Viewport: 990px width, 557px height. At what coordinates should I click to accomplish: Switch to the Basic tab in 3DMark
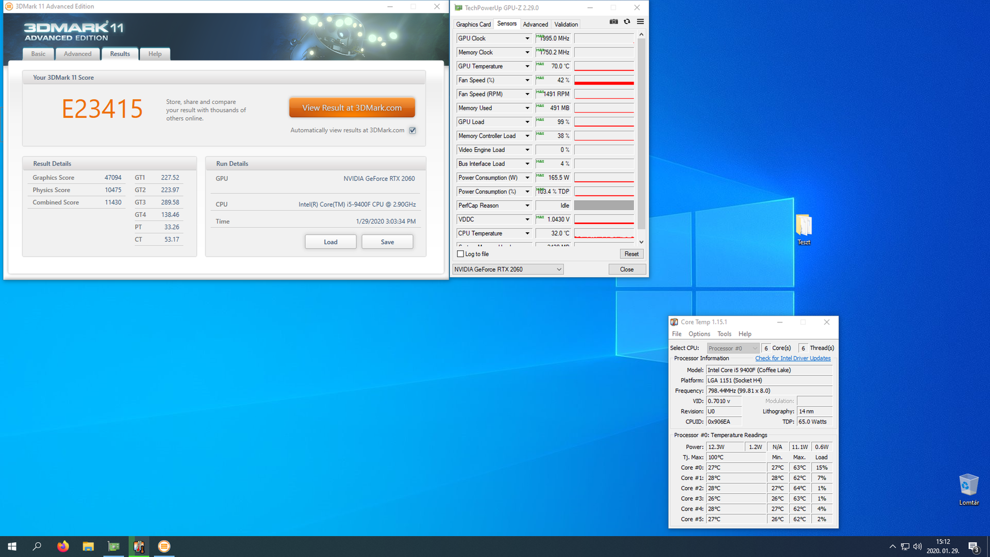pyautogui.click(x=38, y=54)
